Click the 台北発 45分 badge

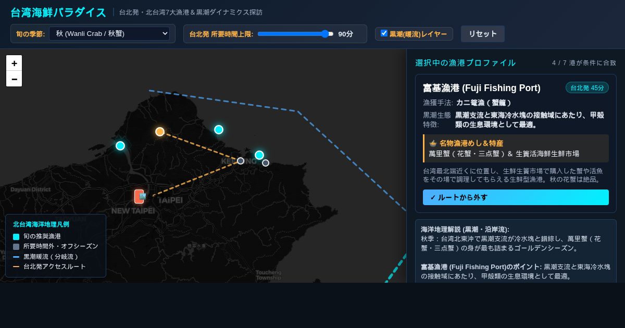click(587, 88)
